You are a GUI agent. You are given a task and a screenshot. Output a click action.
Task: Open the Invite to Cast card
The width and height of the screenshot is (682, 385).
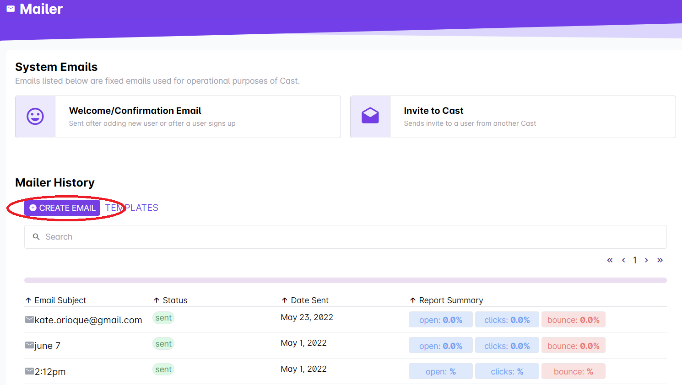point(513,117)
